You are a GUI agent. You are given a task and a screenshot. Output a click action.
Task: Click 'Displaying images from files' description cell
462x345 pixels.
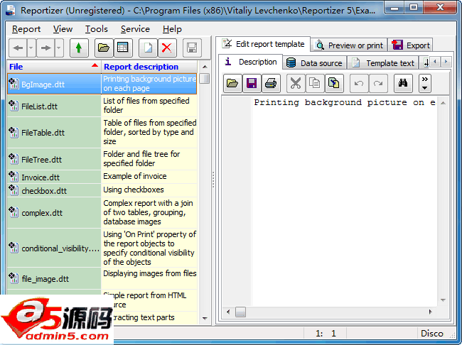click(x=149, y=278)
